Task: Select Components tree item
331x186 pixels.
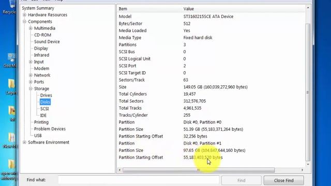Action: [40, 22]
